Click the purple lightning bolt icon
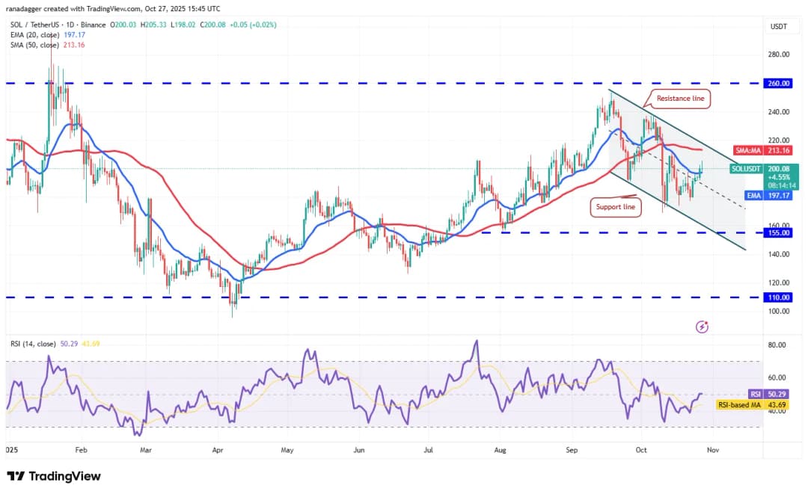Screen dimensions: 808x494 702,327
